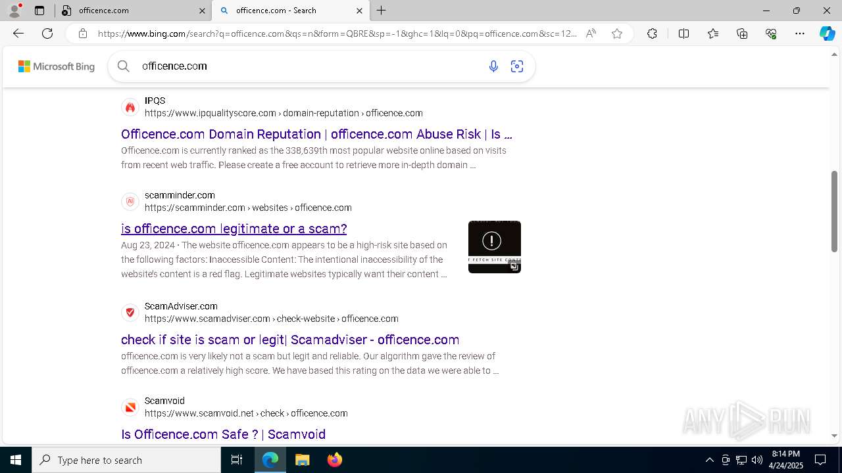Click the scamminder.com URL breadcrumb

[x=248, y=208]
